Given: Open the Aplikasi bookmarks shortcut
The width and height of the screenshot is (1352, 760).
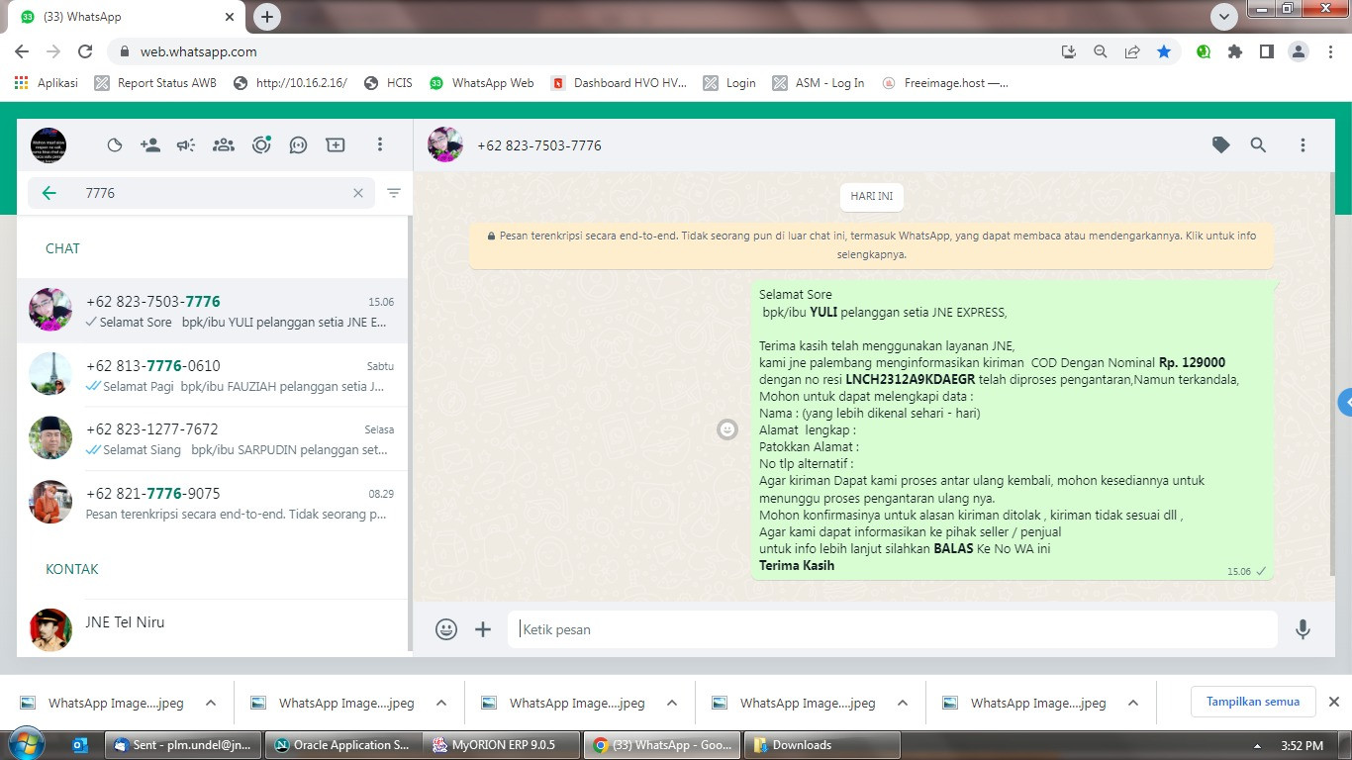Looking at the screenshot, I should (47, 83).
